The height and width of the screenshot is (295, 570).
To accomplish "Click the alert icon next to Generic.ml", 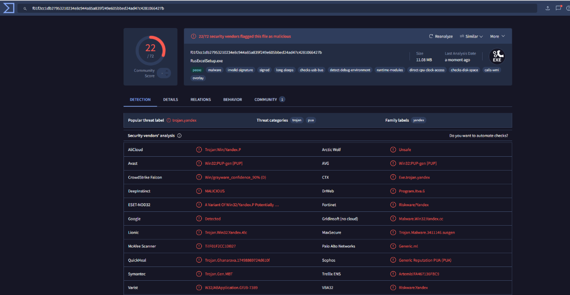I will pyautogui.click(x=393, y=247).
